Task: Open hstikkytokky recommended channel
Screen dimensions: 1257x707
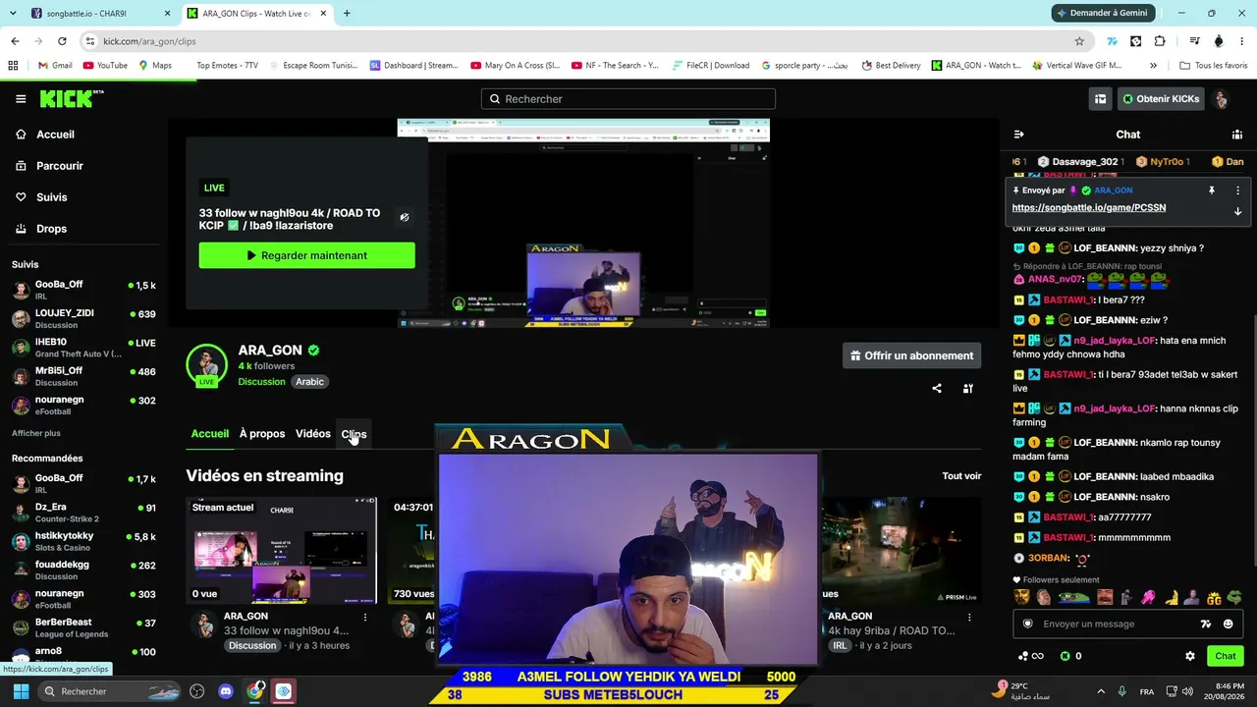Action: coord(83,541)
